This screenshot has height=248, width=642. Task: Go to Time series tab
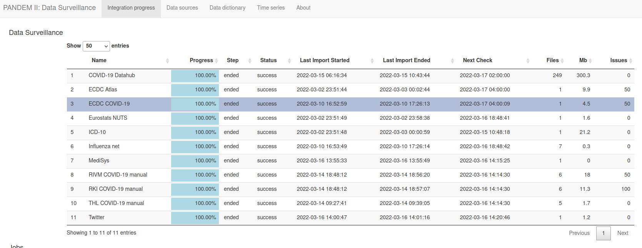pyautogui.click(x=271, y=8)
